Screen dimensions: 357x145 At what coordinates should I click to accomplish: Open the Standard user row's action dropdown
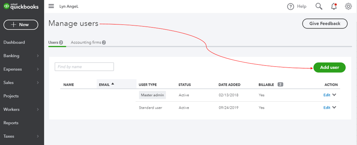point(334,107)
